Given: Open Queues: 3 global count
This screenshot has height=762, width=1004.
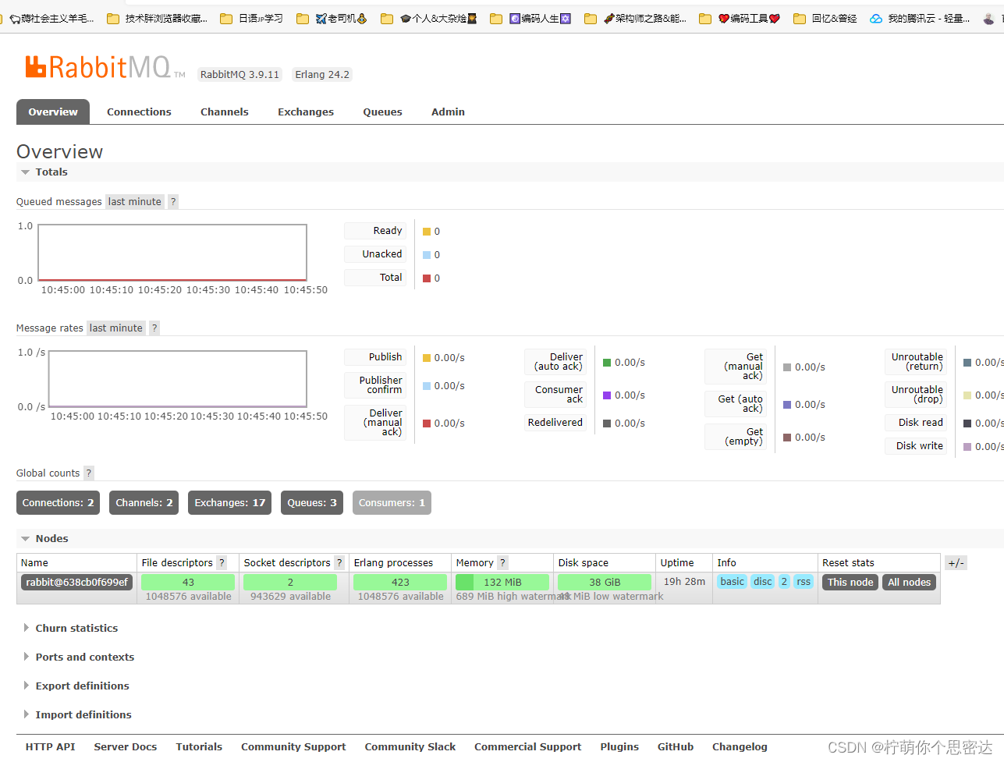Looking at the screenshot, I should coord(312,502).
